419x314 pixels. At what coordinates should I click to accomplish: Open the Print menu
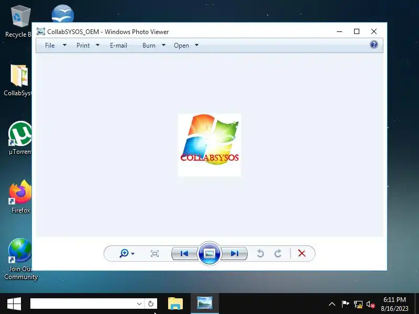click(83, 46)
